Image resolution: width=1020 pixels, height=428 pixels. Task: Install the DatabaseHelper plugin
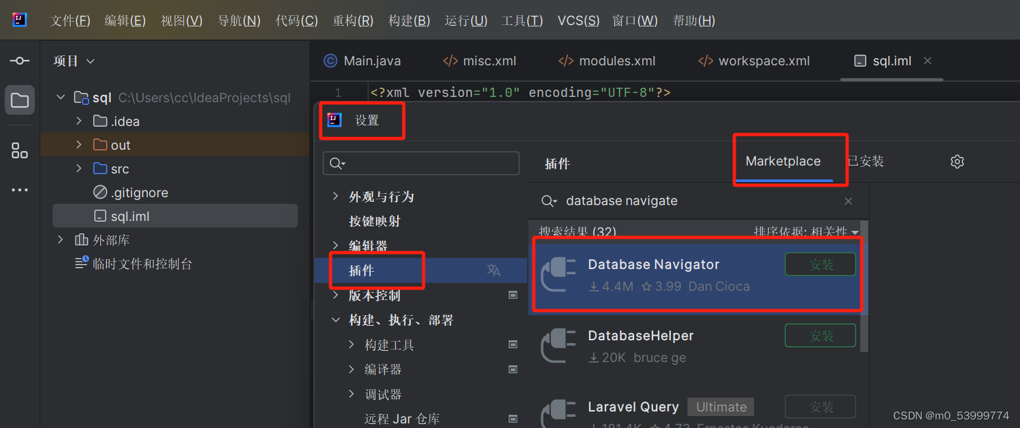(820, 336)
